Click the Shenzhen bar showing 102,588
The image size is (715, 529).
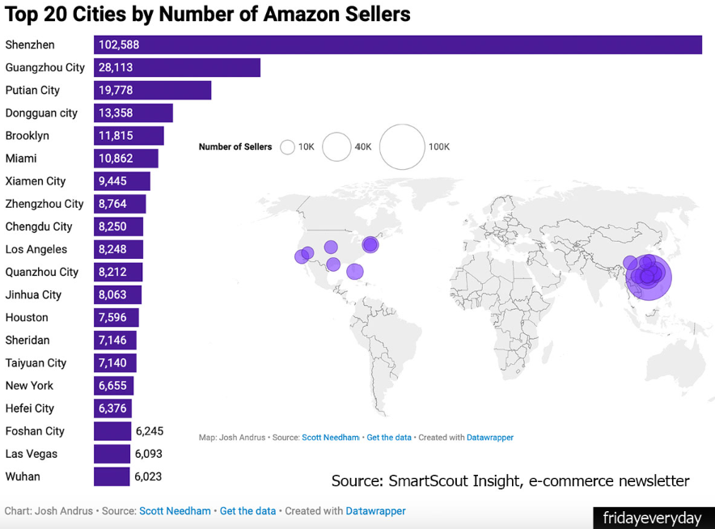(397, 45)
